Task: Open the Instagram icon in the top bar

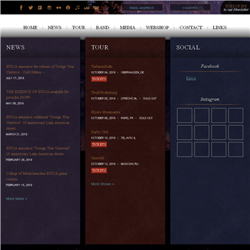Action: pos(49,8)
